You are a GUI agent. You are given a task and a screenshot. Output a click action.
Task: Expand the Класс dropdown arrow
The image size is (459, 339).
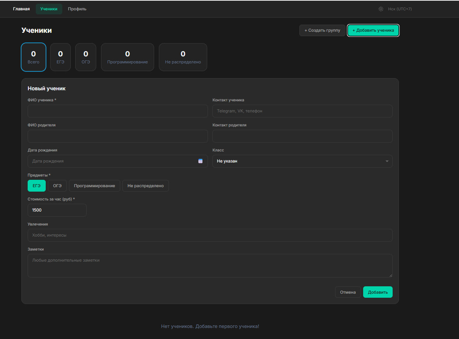coord(387,161)
